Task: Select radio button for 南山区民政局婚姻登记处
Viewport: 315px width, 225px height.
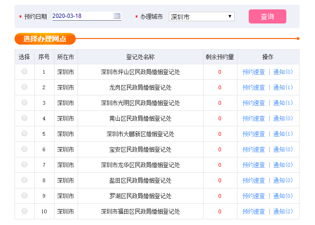Action: (24, 118)
